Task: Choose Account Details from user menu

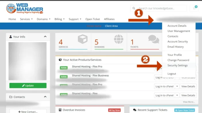Action: coord(177,26)
